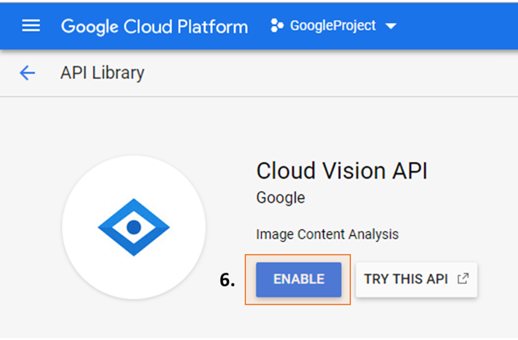Viewport: 518px width, 340px height.
Task: Click the Cloud Vision API title
Action: click(342, 171)
